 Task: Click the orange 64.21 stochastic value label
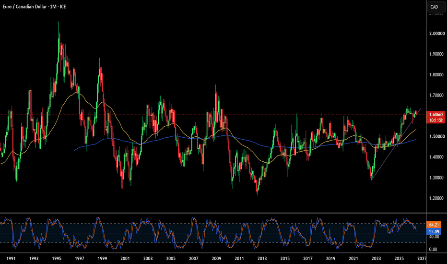tap(434, 225)
